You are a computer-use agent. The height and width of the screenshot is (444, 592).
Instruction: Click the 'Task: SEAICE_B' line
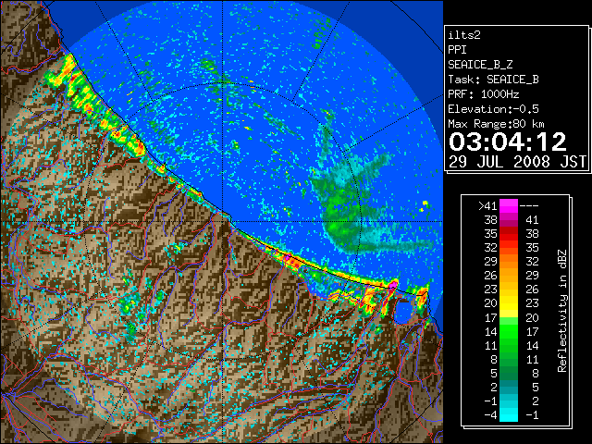(493, 80)
